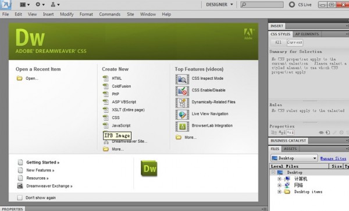The image size is (349, 211).
Task: Select the CSS STYLES tab
Action: [x=280, y=34]
